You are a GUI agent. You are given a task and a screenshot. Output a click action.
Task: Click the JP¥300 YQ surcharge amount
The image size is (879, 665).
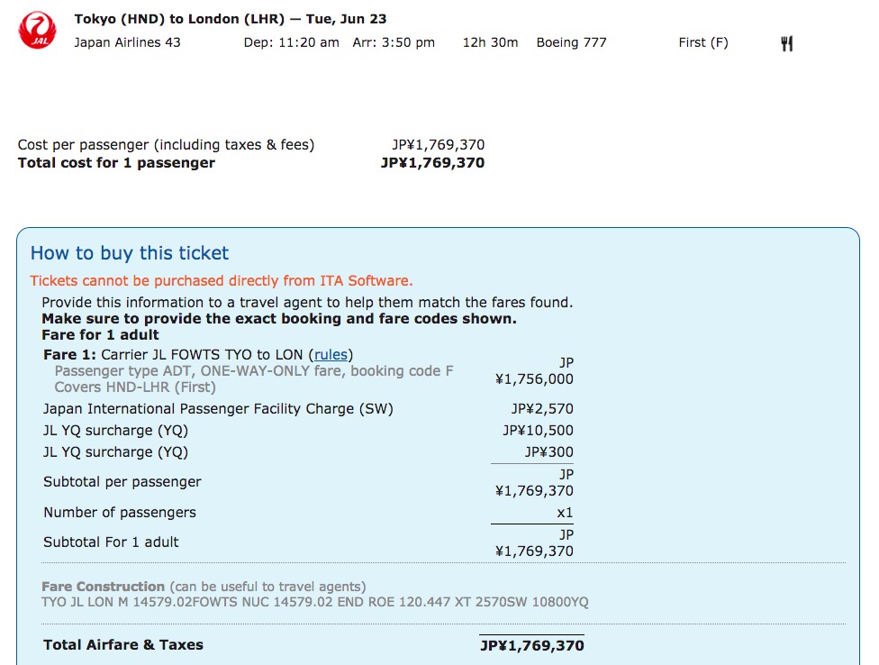(x=548, y=452)
